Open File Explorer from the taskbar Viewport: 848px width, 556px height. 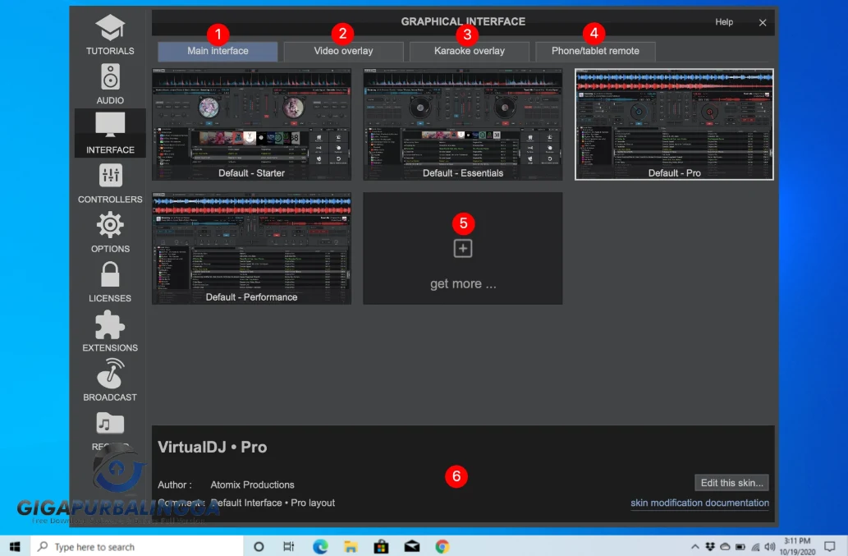351,546
